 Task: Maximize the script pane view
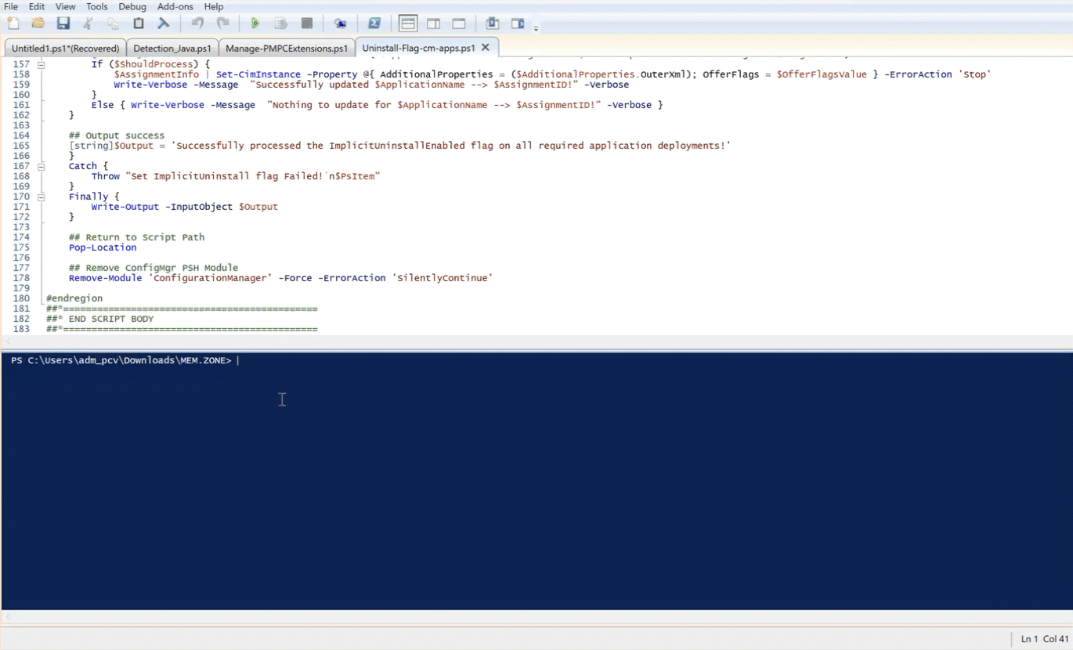pyautogui.click(x=458, y=23)
